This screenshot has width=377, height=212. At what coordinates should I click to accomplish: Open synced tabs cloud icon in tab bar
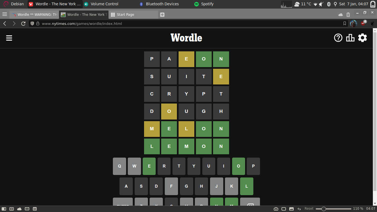tap(340, 14)
